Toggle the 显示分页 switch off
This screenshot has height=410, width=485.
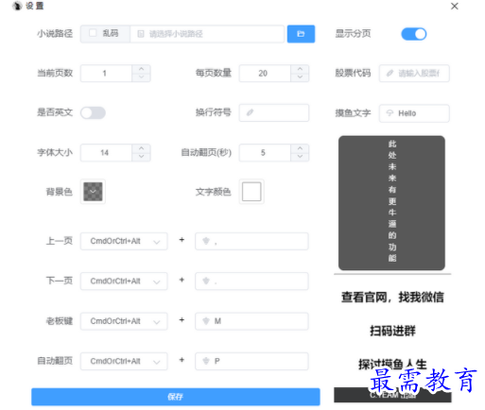point(414,34)
